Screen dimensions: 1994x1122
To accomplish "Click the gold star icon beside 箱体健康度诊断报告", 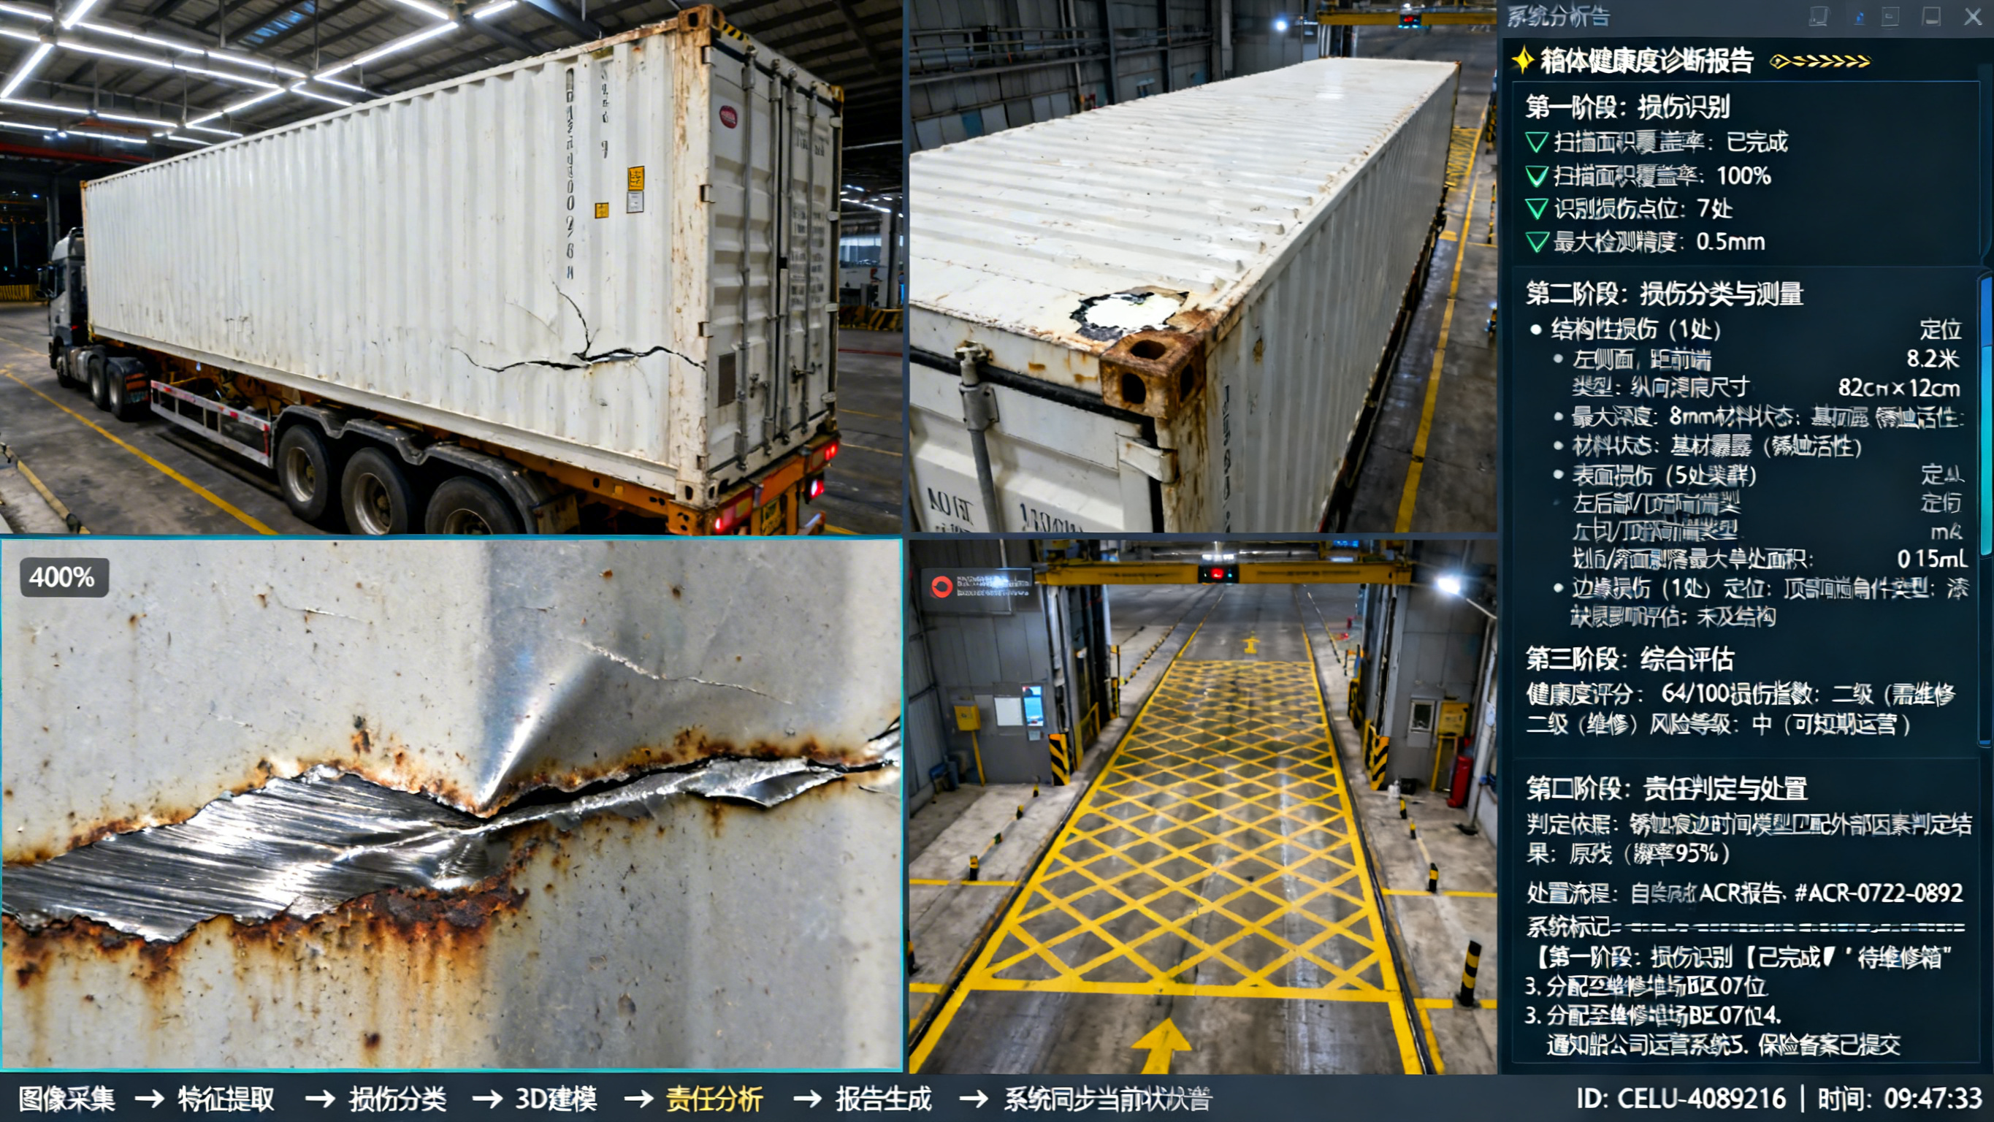I will pos(1523,61).
